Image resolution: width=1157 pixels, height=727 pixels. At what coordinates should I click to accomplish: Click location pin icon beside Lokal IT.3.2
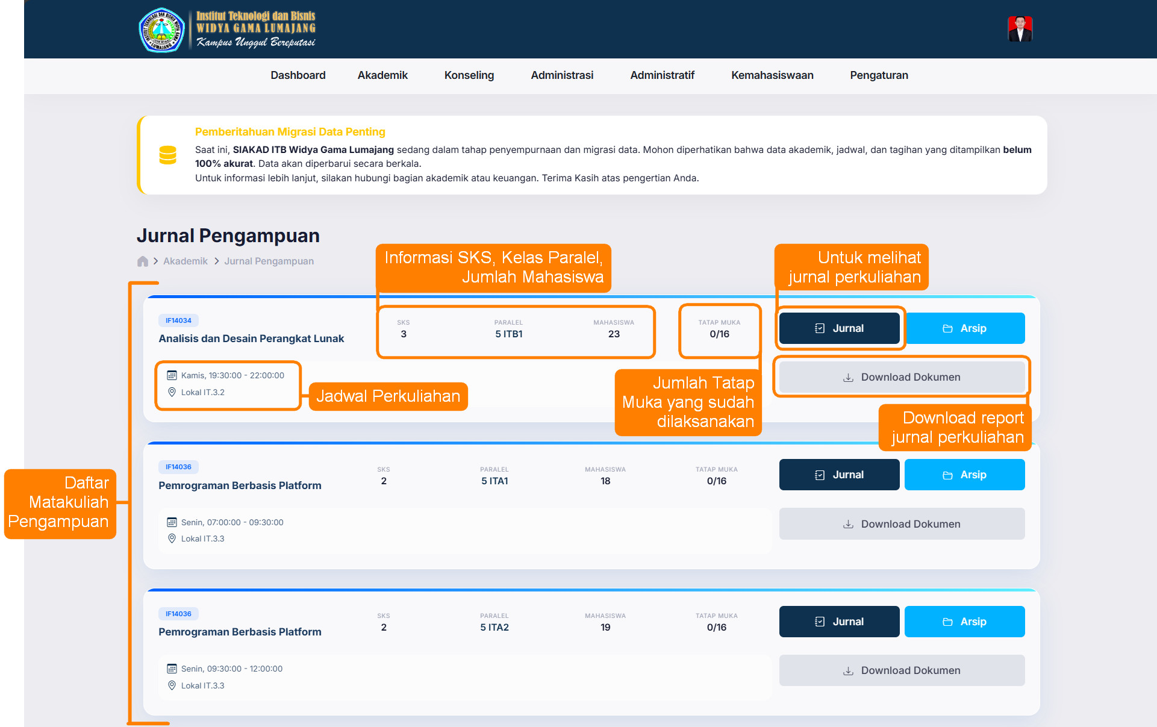click(x=172, y=392)
